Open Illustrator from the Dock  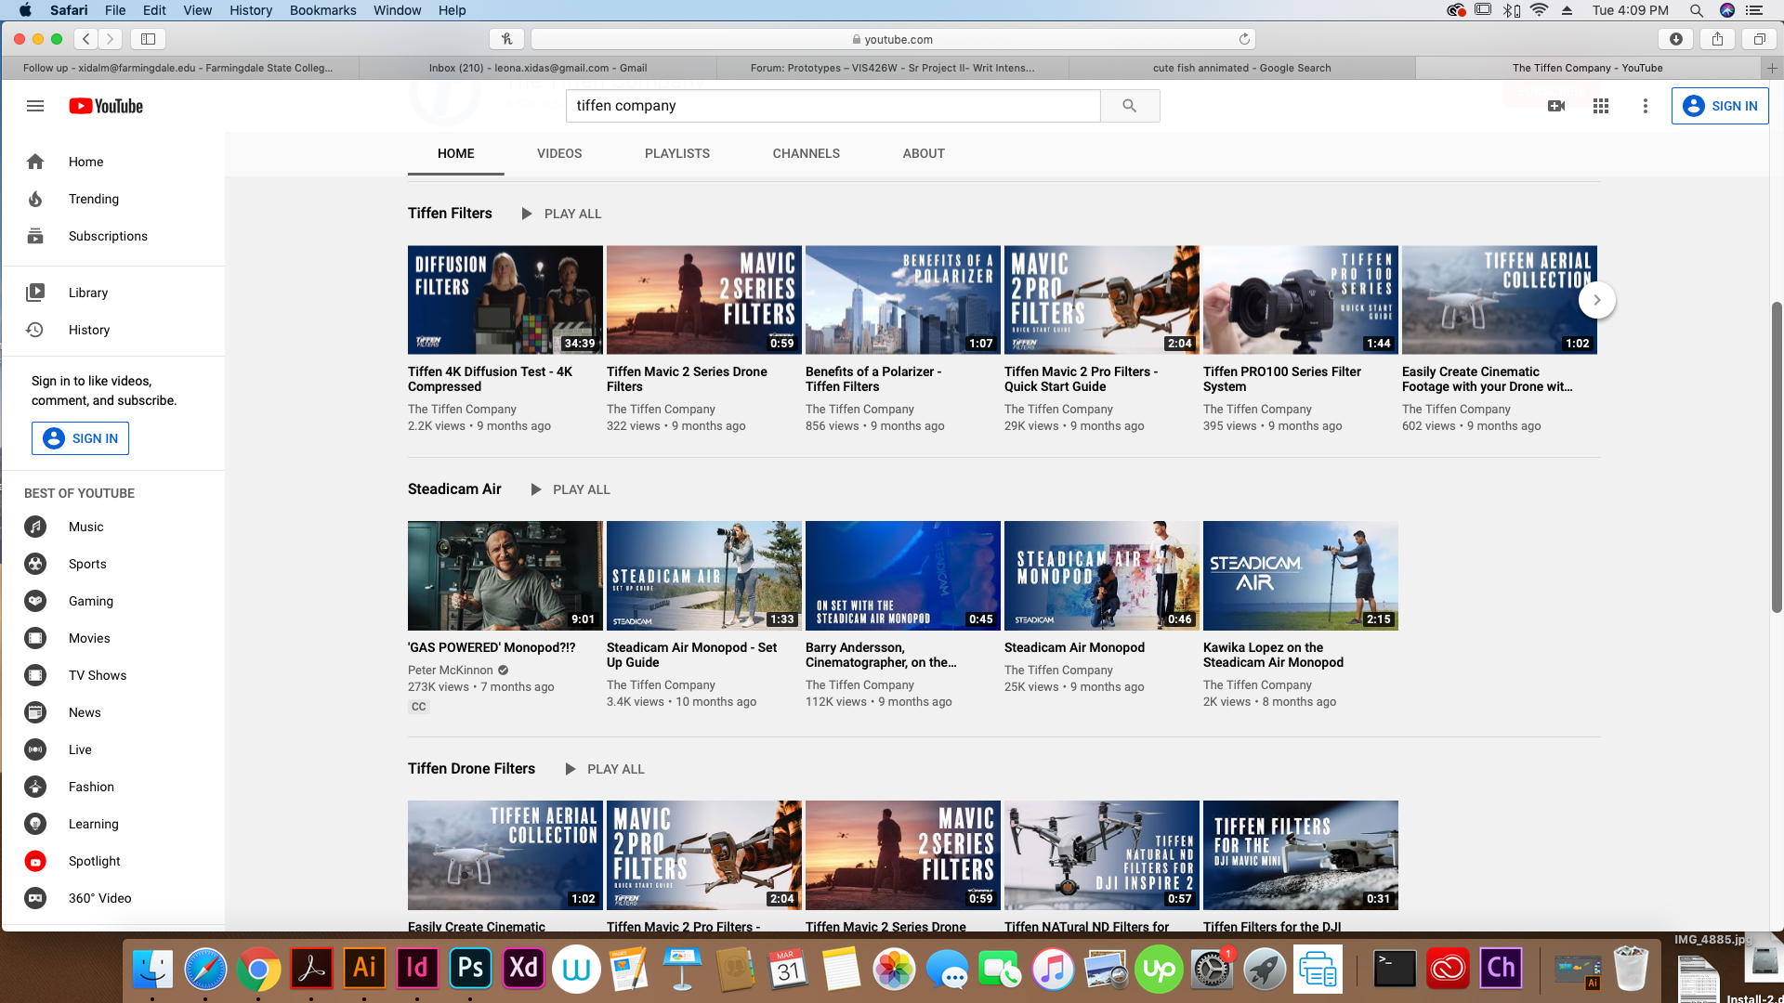pyautogui.click(x=364, y=969)
